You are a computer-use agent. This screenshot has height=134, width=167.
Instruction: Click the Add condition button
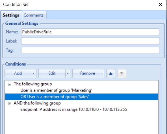pos(18,73)
